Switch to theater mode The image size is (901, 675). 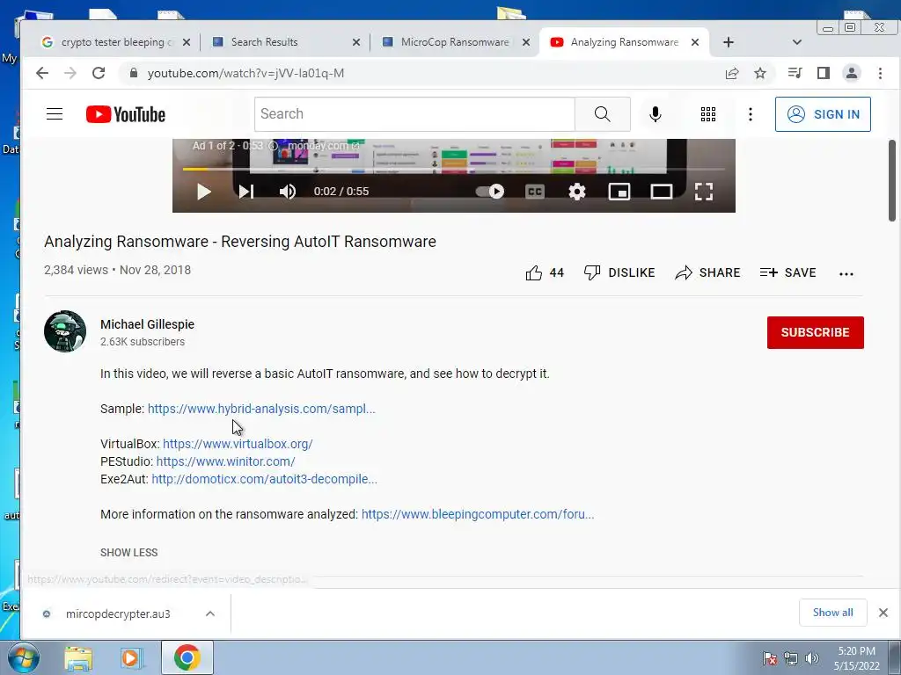click(x=662, y=191)
